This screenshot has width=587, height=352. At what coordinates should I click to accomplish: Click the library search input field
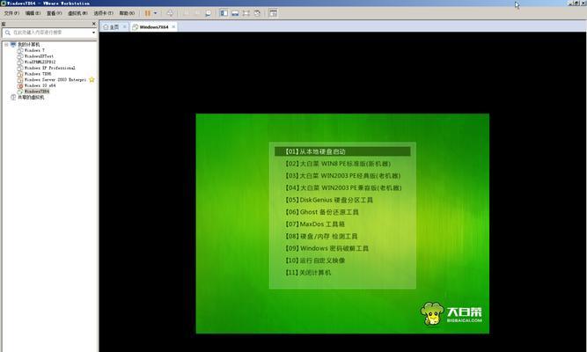pyautogui.click(x=49, y=33)
